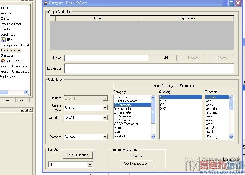The height and width of the screenshot is (175, 245).
Task: Click Insert Quantity Into Expression button
Action: (x=174, y=86)
